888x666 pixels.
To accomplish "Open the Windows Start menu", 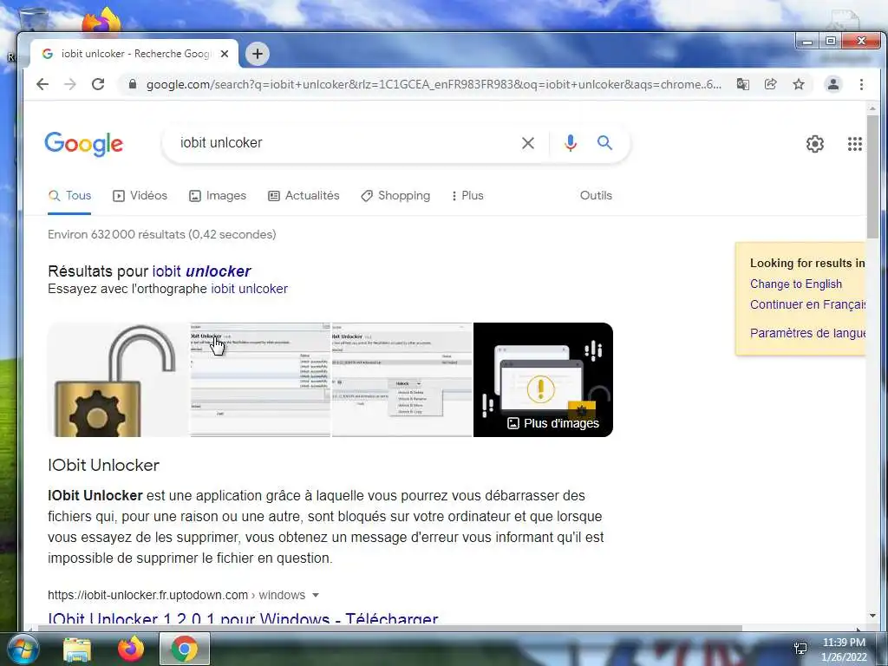I will click(22, 649).
